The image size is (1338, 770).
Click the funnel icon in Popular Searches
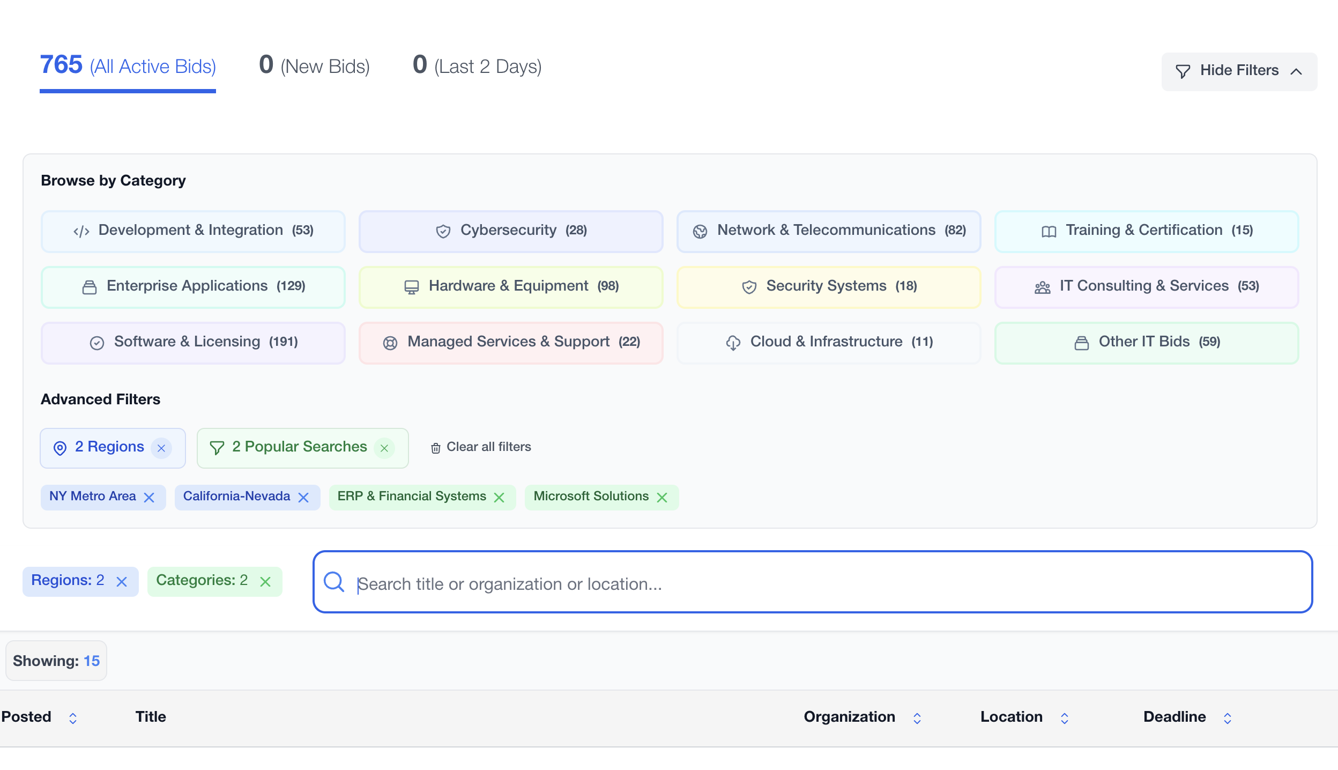click(217, 448)
